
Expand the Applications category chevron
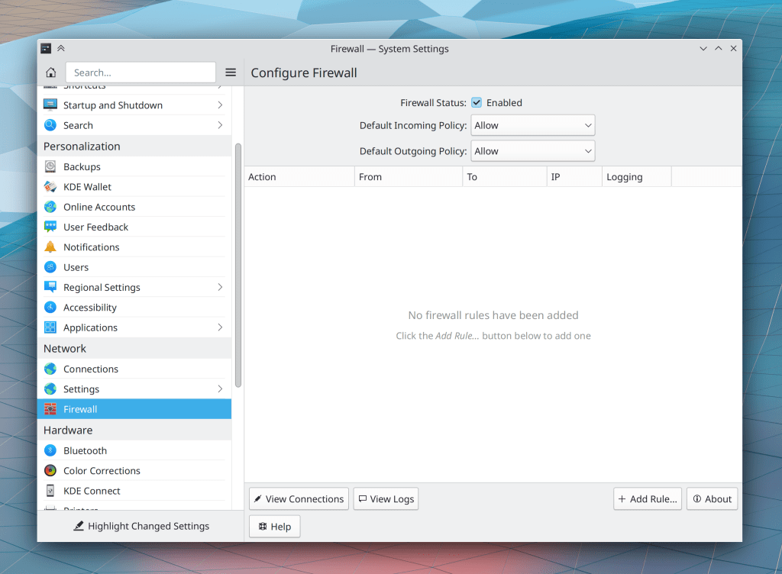pyautogui.click(x=220, y=327)
